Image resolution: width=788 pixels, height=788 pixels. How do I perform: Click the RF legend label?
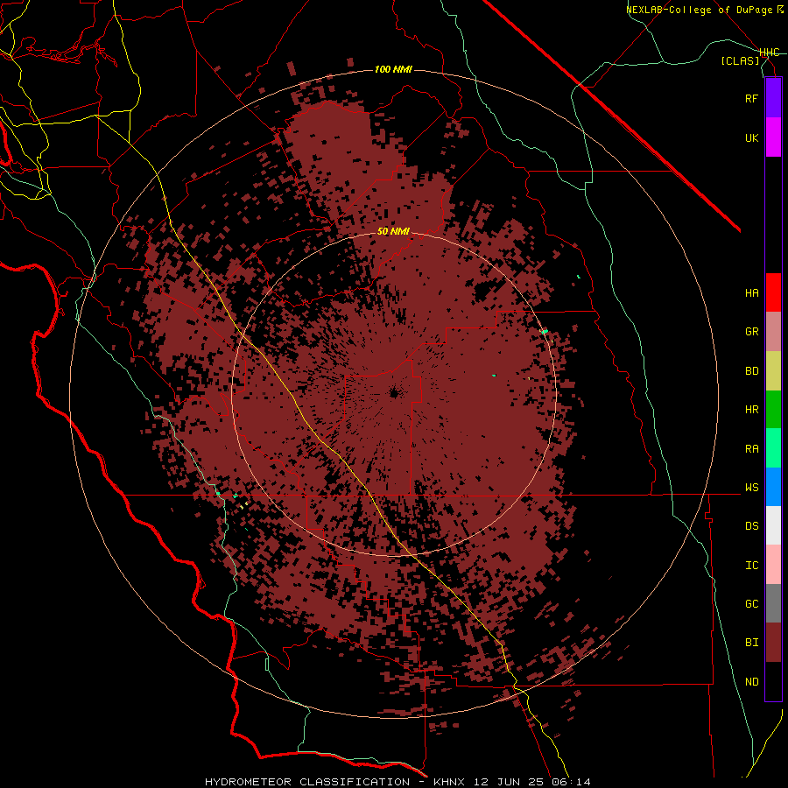(752, 98)
